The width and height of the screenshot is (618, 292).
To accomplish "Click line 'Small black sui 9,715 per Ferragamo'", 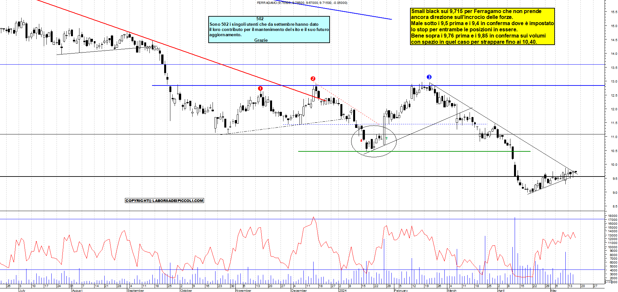I will click(476, 11).
